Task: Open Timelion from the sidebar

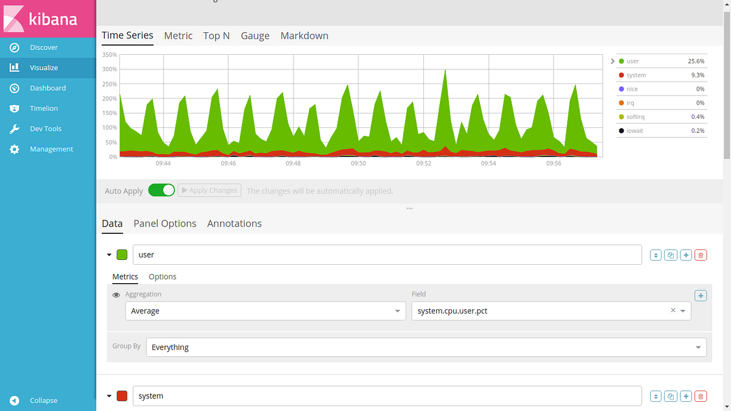Action: pos(44,108)
